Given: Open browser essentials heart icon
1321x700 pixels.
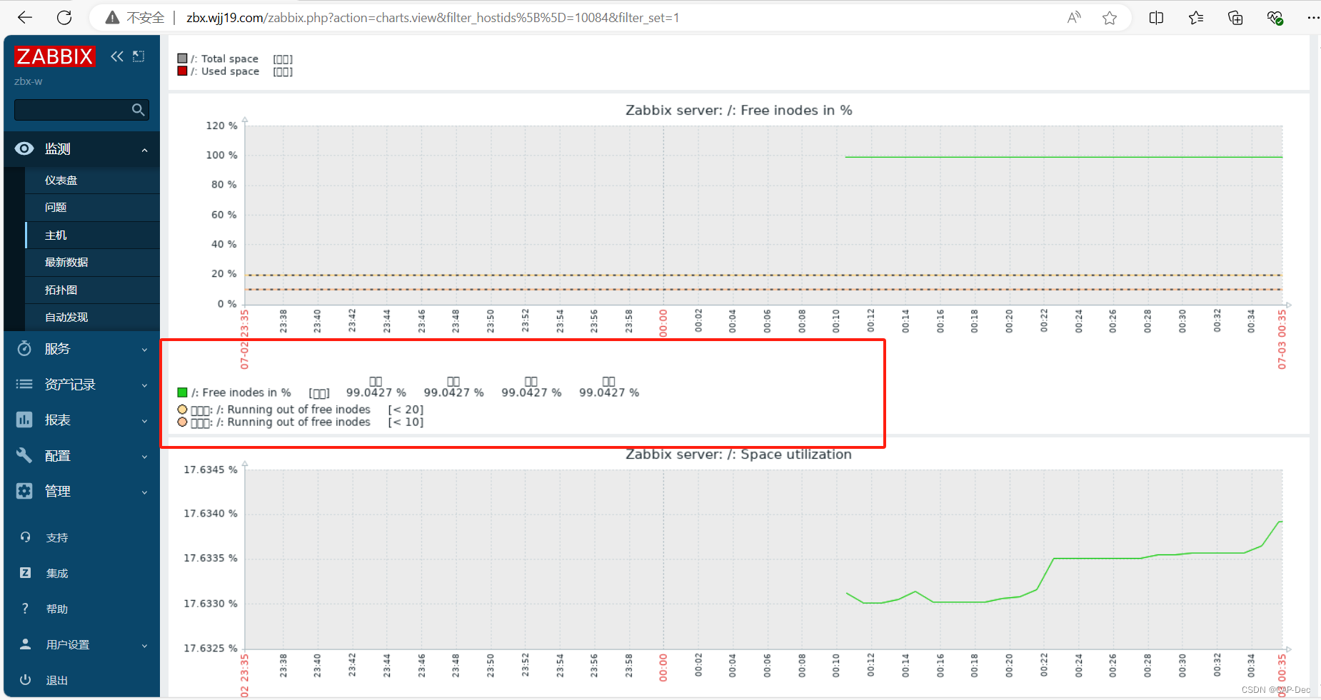Looking at the screenshot, I should click(x=1275, y=18).
